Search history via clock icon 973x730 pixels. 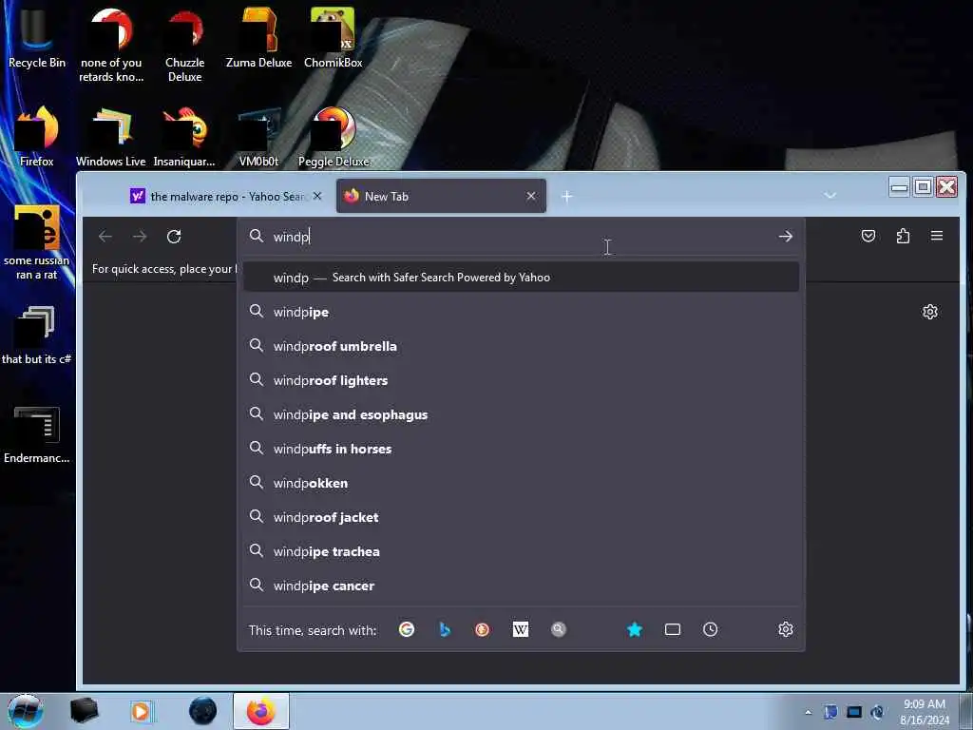coord(711,629)
